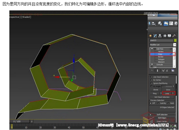Select the Vertex sub-object level

pyautogui.click(x=161, y=51)
